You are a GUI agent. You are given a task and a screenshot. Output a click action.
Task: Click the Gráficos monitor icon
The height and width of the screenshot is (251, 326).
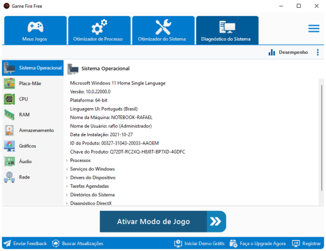click(x=10, y=146)
